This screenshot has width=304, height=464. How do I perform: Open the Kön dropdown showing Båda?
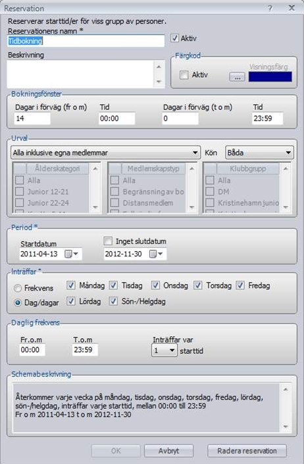(259, 153)
